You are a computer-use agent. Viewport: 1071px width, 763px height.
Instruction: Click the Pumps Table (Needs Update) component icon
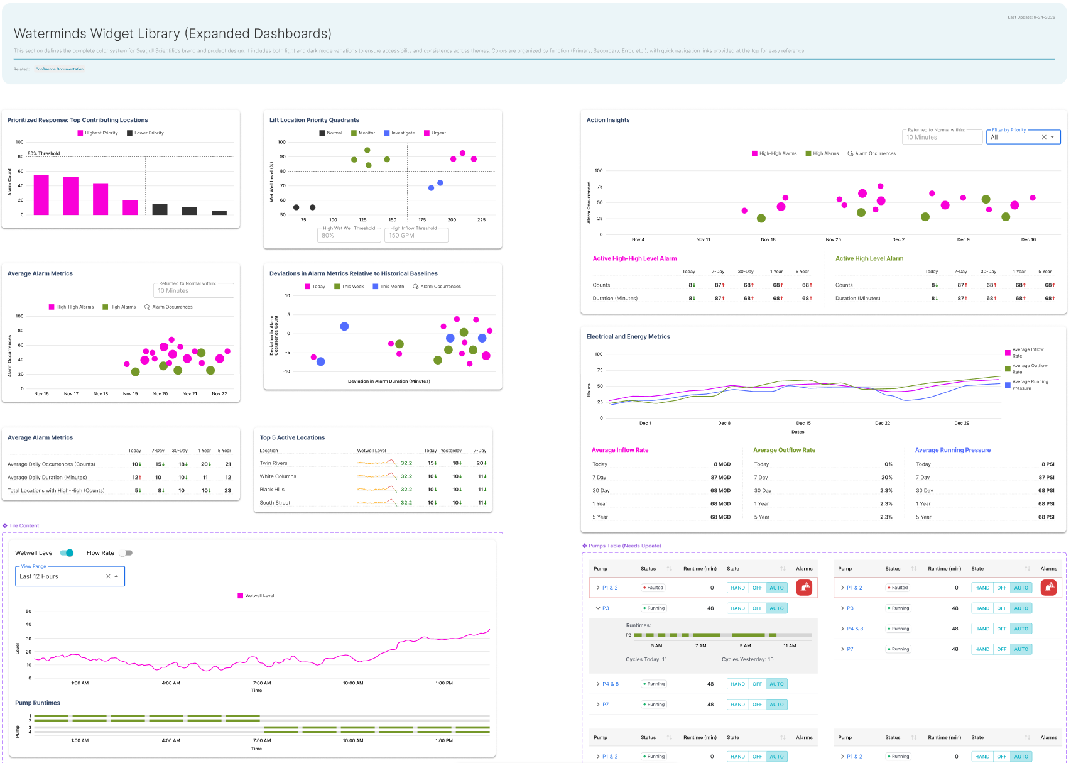pyautogui.click(x=585, y=546)
